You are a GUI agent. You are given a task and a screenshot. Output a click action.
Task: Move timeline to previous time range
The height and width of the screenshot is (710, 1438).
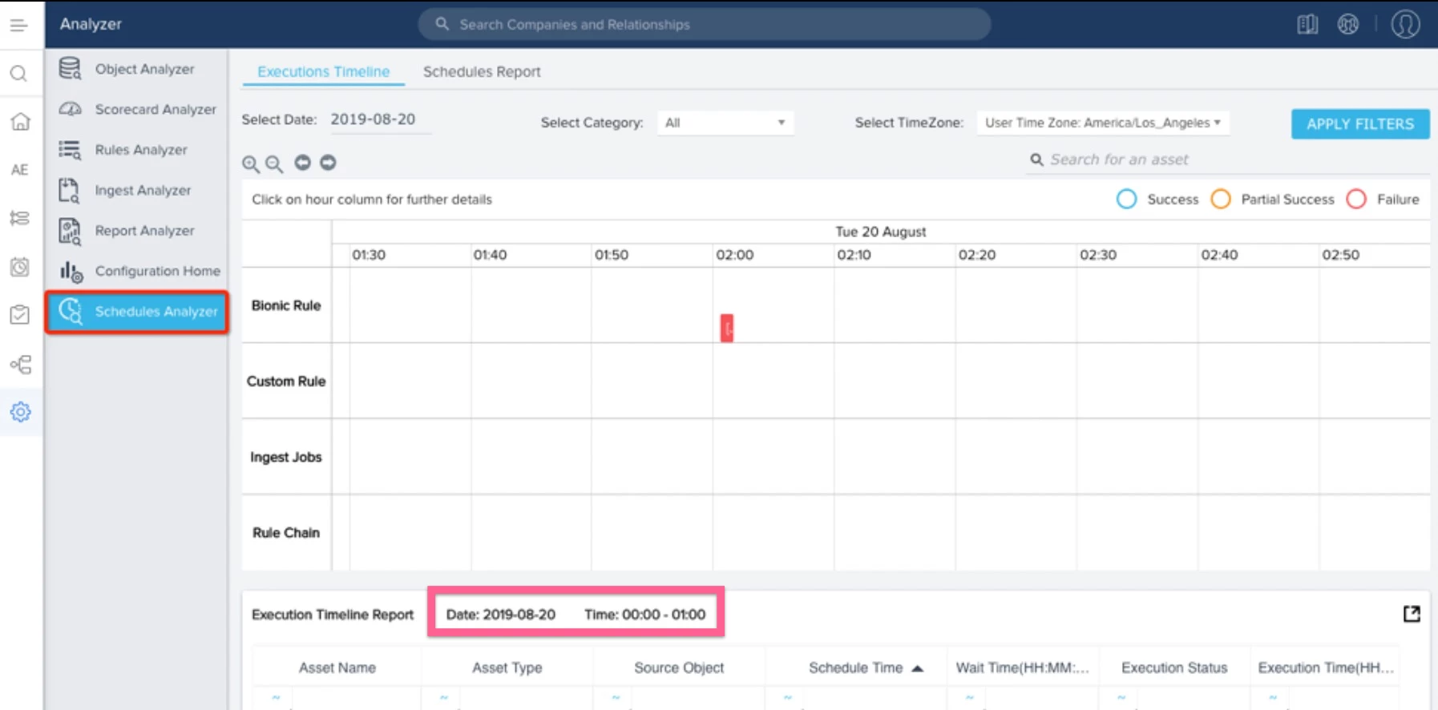[x=302, y=163]
